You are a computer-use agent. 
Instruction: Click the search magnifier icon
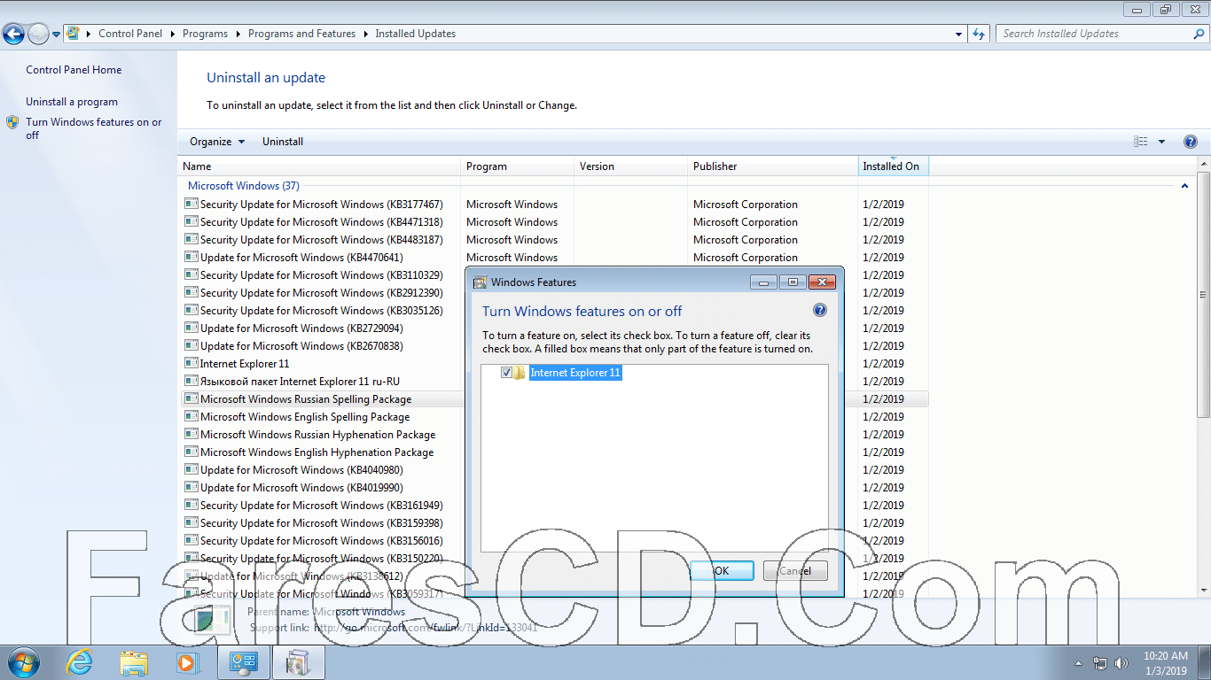(1199, 34)
